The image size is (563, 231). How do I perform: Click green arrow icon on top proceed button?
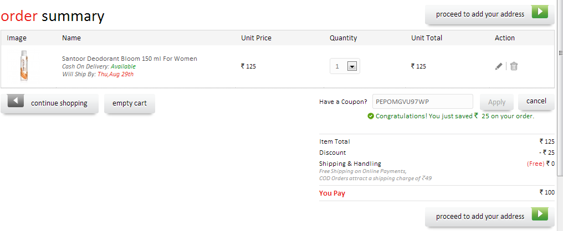(540, 12)
